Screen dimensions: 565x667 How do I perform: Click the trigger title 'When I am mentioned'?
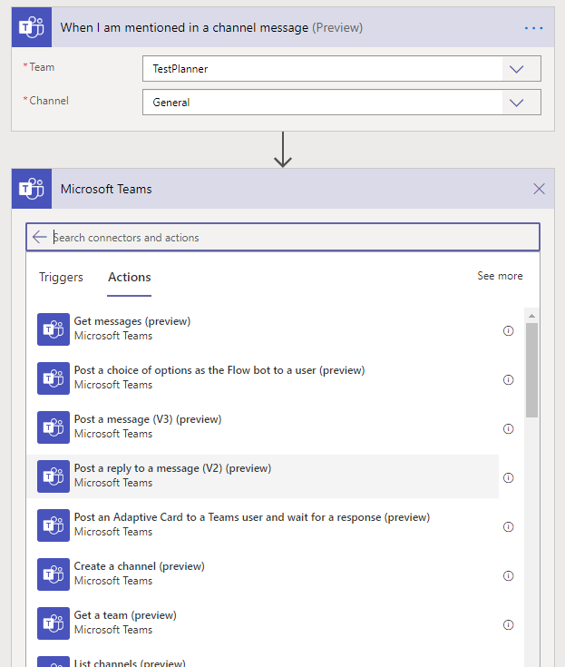click(211, 27)
